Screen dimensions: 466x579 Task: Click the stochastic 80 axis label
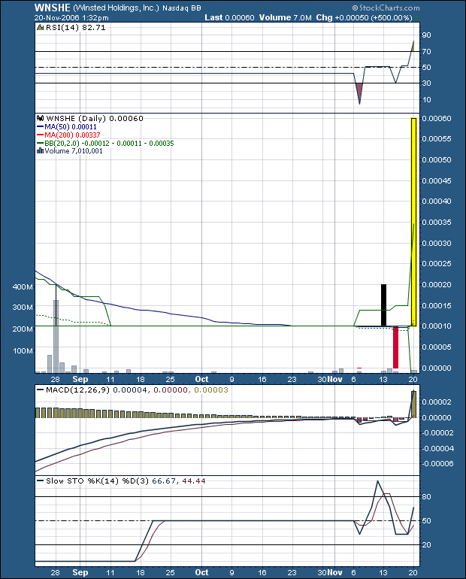426,496
